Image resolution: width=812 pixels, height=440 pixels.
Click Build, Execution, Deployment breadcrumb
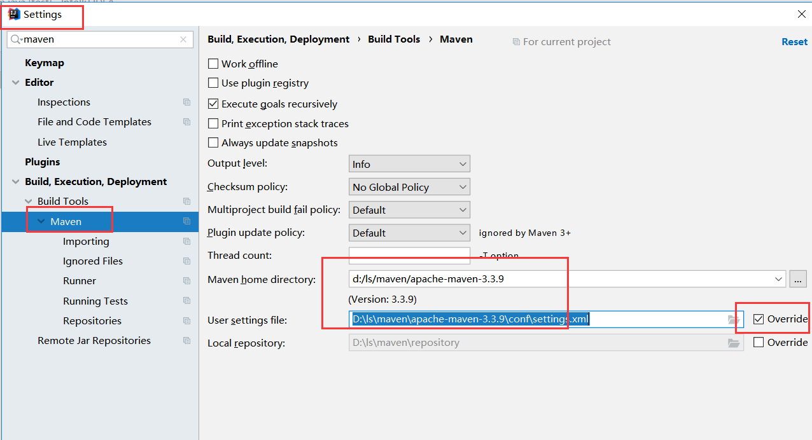click(x=279, y=39)
